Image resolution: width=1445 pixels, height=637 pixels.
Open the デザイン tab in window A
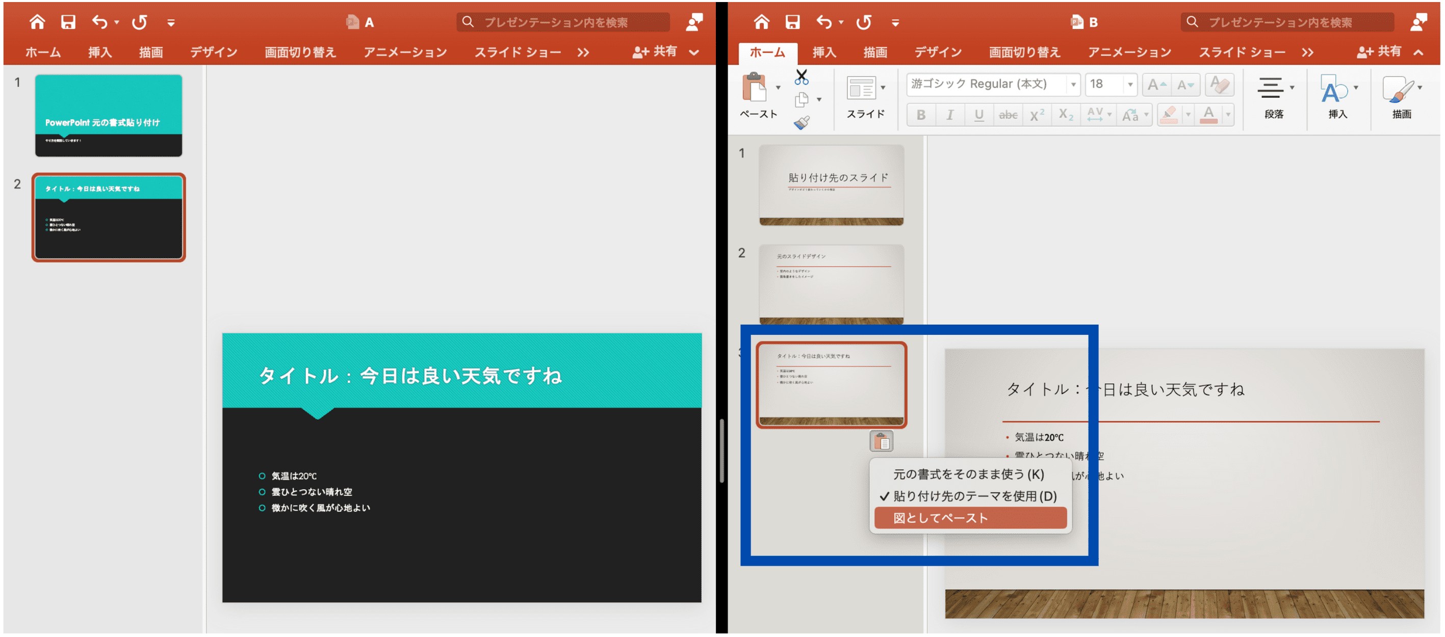tap(213, 52)
